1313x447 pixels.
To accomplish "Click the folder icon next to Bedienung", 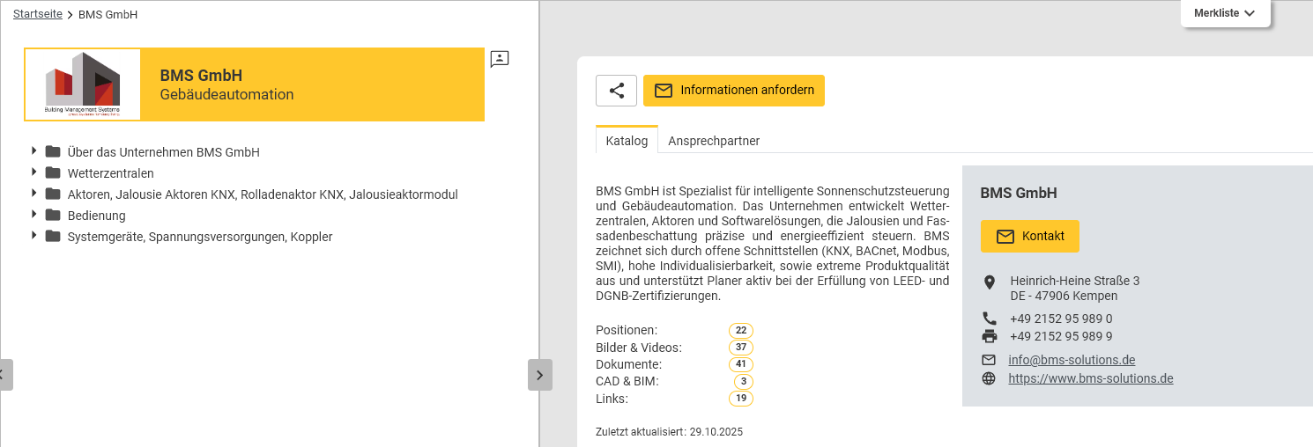I will 53,215.
